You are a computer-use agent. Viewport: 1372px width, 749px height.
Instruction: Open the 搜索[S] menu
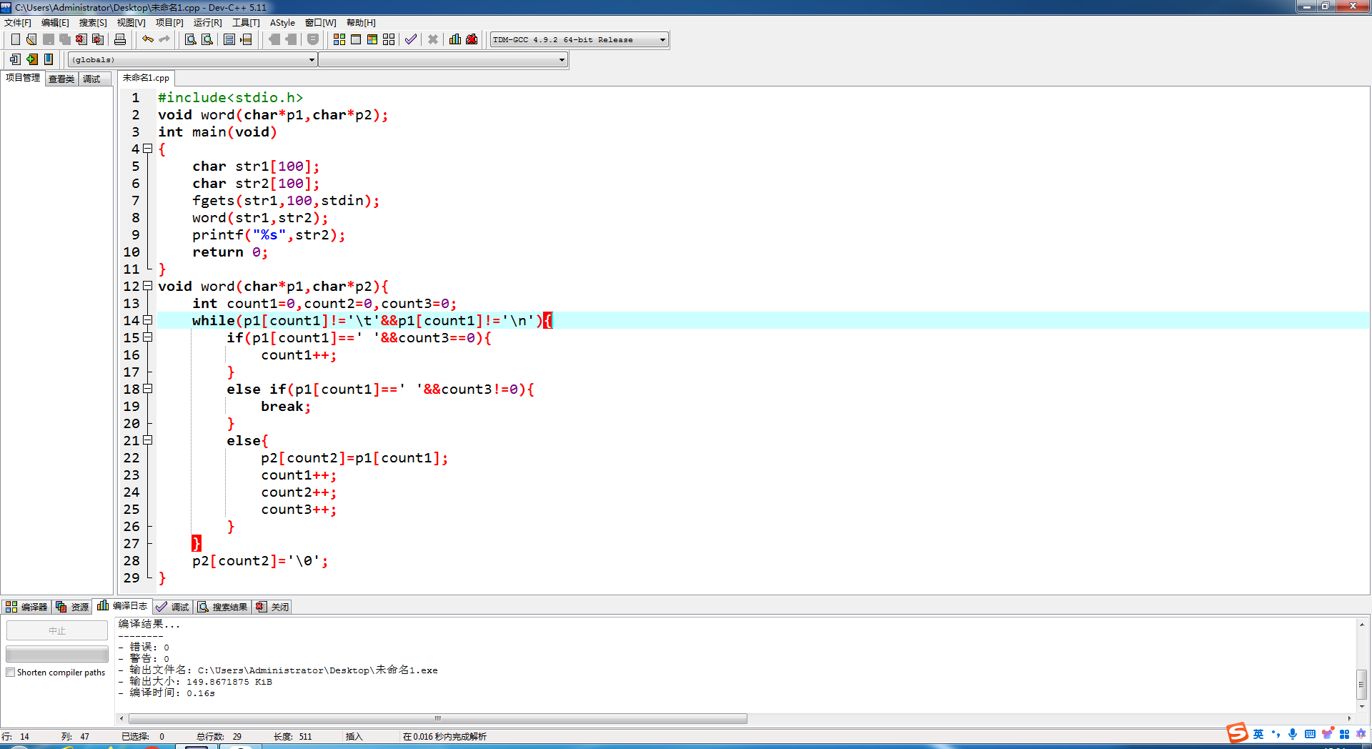coord(93,23)
